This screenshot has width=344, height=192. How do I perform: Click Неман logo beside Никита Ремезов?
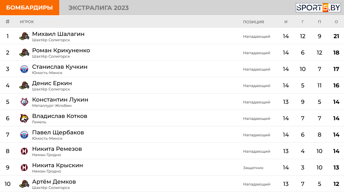[24, 151]
